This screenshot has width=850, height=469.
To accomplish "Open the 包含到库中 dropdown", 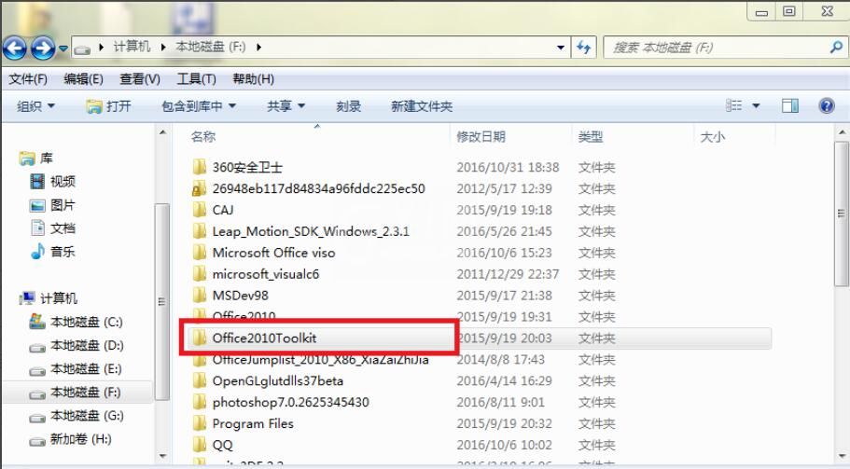I will click(x=199, y=106).
